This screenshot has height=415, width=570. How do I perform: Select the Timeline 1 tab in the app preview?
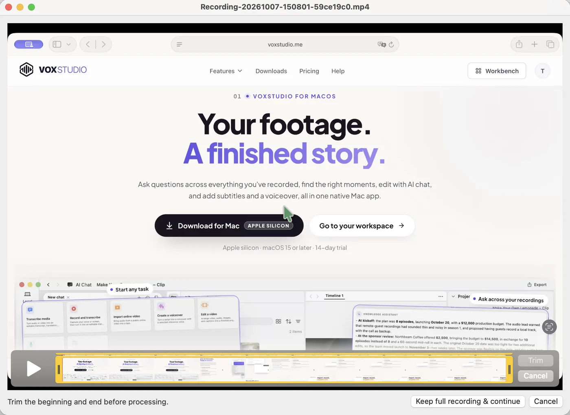click(334, 296)
